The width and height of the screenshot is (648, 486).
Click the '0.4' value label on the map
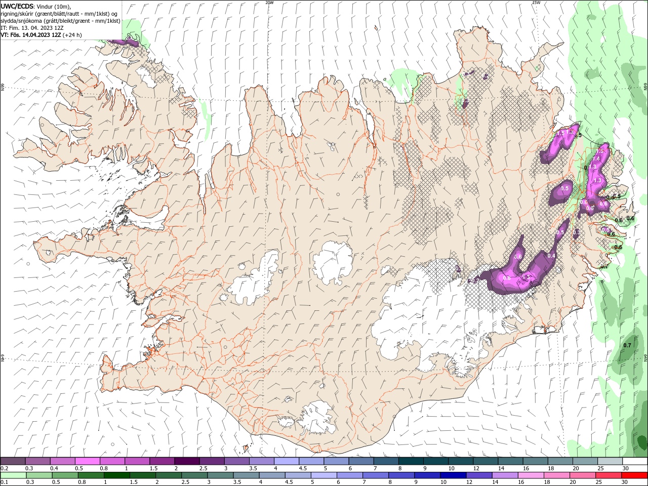click(x=552, y=256)
